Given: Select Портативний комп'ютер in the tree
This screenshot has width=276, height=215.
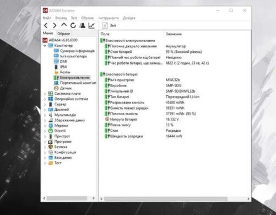Looking at the screenshot, I should click(x=78, y=83).
